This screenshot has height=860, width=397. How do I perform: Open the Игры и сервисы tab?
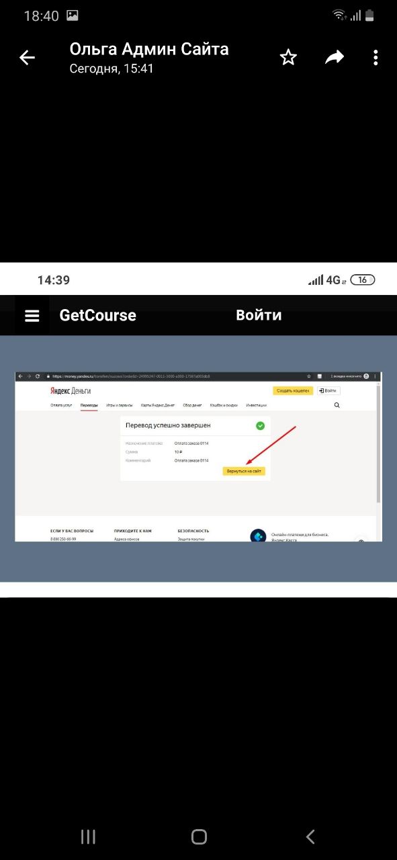[x=120, y=406]
